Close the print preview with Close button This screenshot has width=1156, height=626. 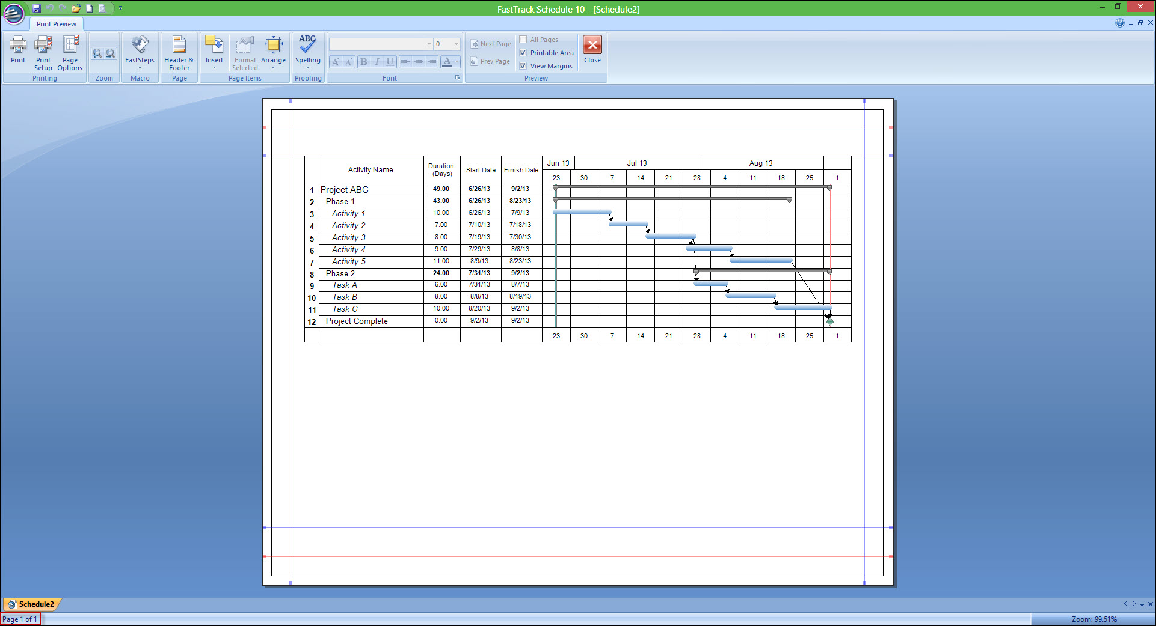pos(592,49)
